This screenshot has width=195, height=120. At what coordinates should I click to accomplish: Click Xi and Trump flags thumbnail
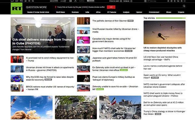(x=17, y=59)
